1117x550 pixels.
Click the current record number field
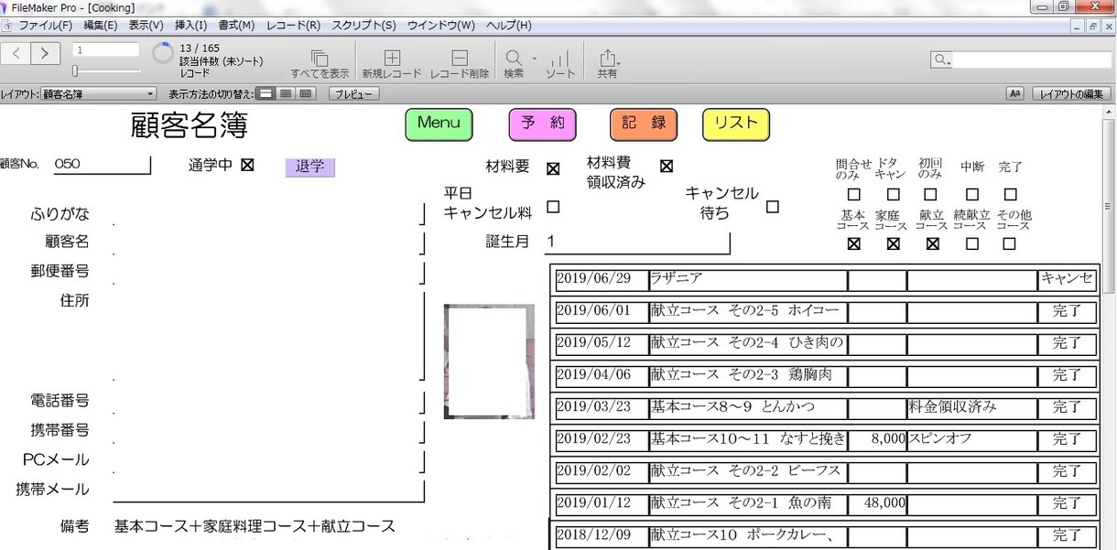[106, 49]
